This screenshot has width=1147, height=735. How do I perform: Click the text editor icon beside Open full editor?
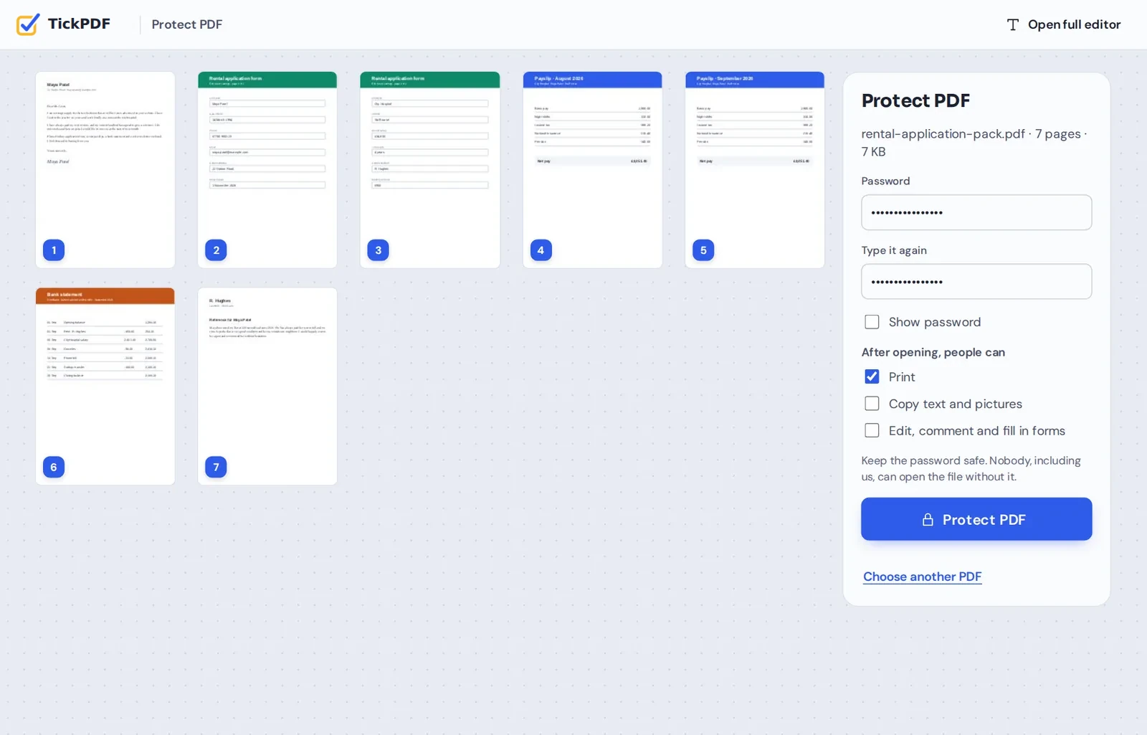pyautogui.click(x=1012, y=24)
